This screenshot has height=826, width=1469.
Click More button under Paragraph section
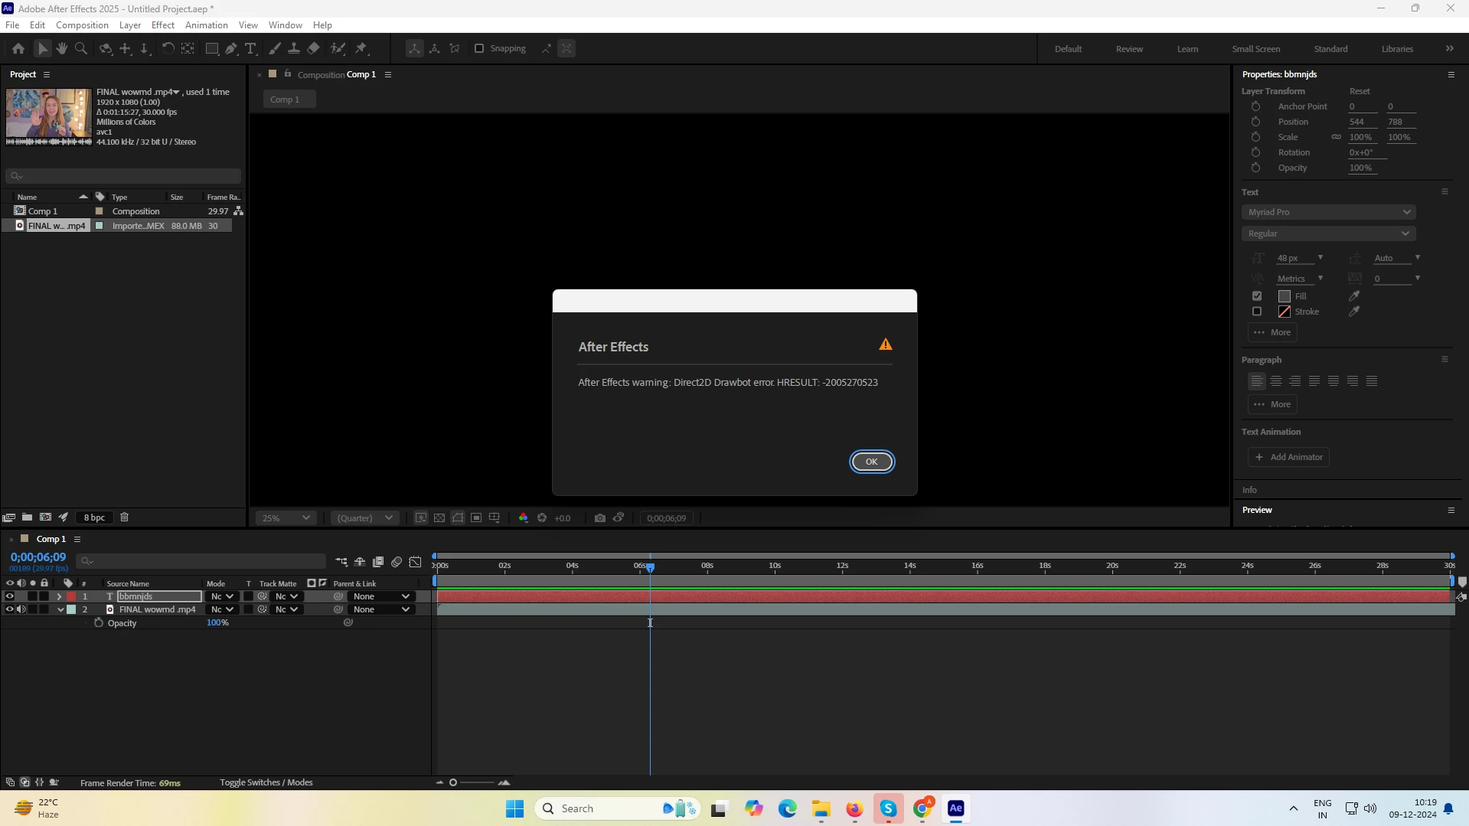point(1272,404)
